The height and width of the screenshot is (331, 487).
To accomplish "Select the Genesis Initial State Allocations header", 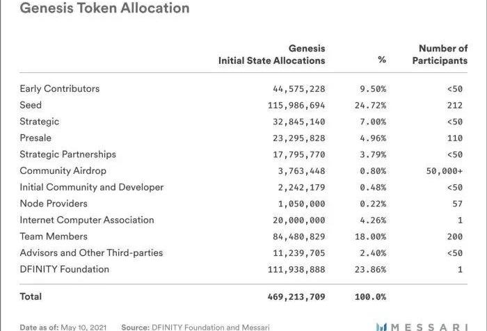I will click(272, 55).
